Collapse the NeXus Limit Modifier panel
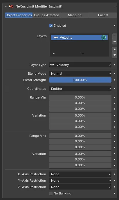This screenshot has height=200, width=119. pyautogui.click(x=6, y=6)
